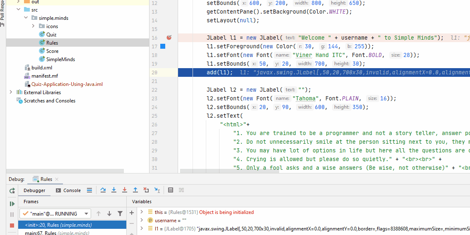
Task: Expand the l1 JLabel variable
Action: [x=142, y=228]
